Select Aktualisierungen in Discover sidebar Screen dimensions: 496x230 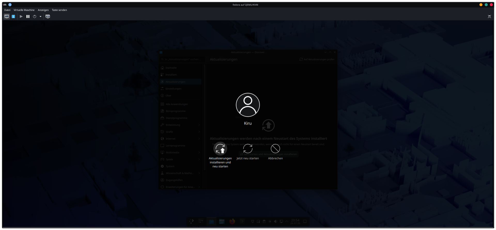point(180,82)
